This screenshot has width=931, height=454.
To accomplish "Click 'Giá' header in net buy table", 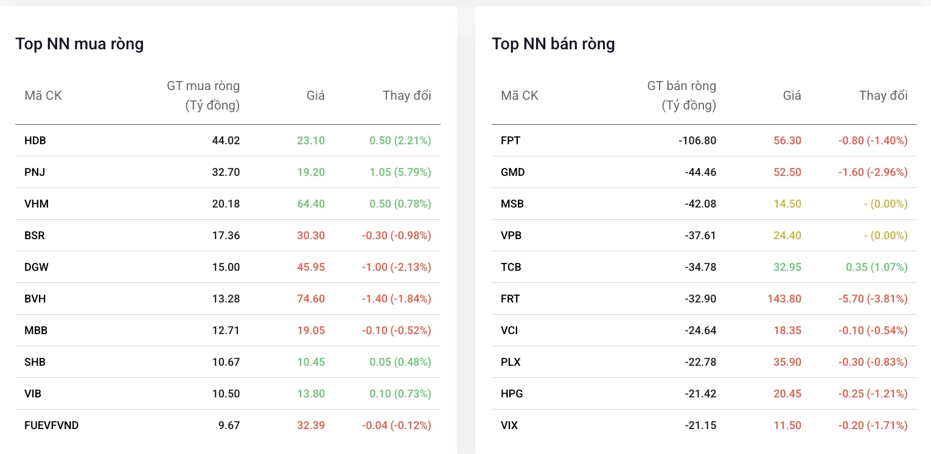I will [x=315, y=96].
